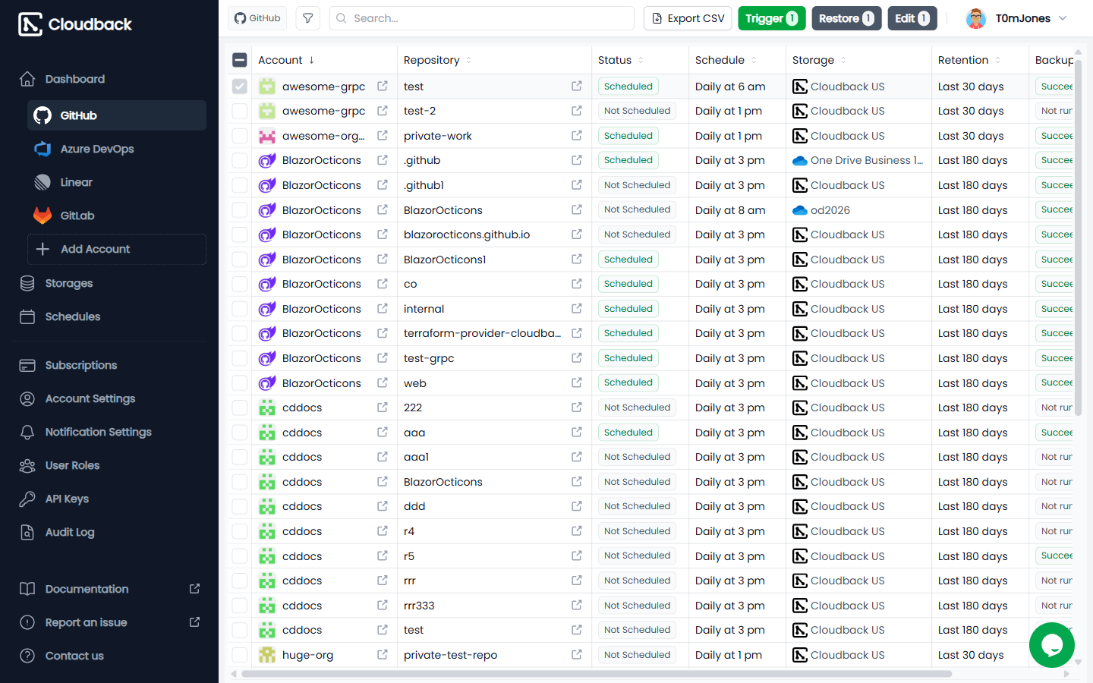Click the Add Account button
The width and height of the screenshot is (1093, 683).
(117, 249)
